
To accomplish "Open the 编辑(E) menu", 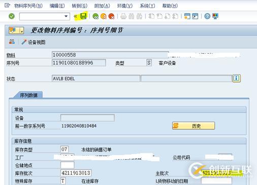I will pyautogui.click(x=57, y=6).
